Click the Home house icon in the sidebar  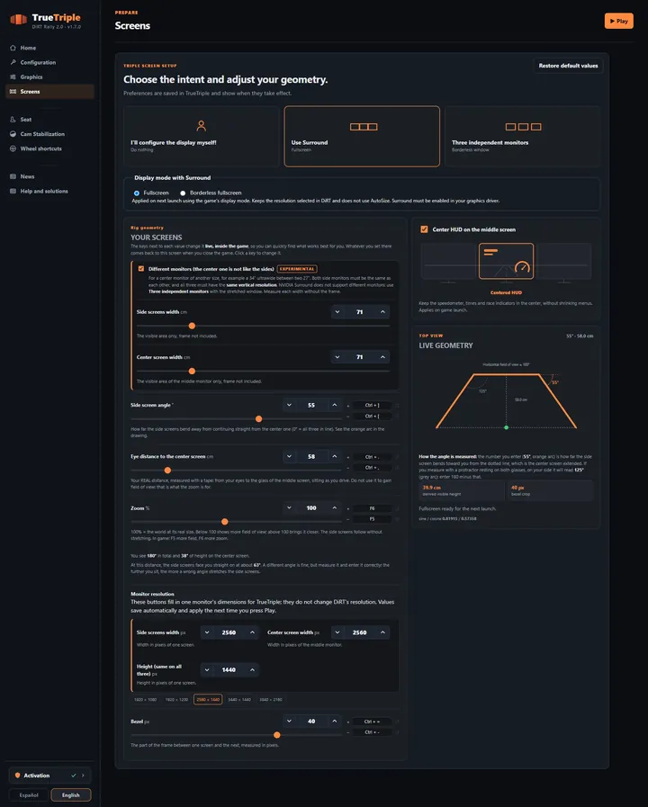point(13,48)
